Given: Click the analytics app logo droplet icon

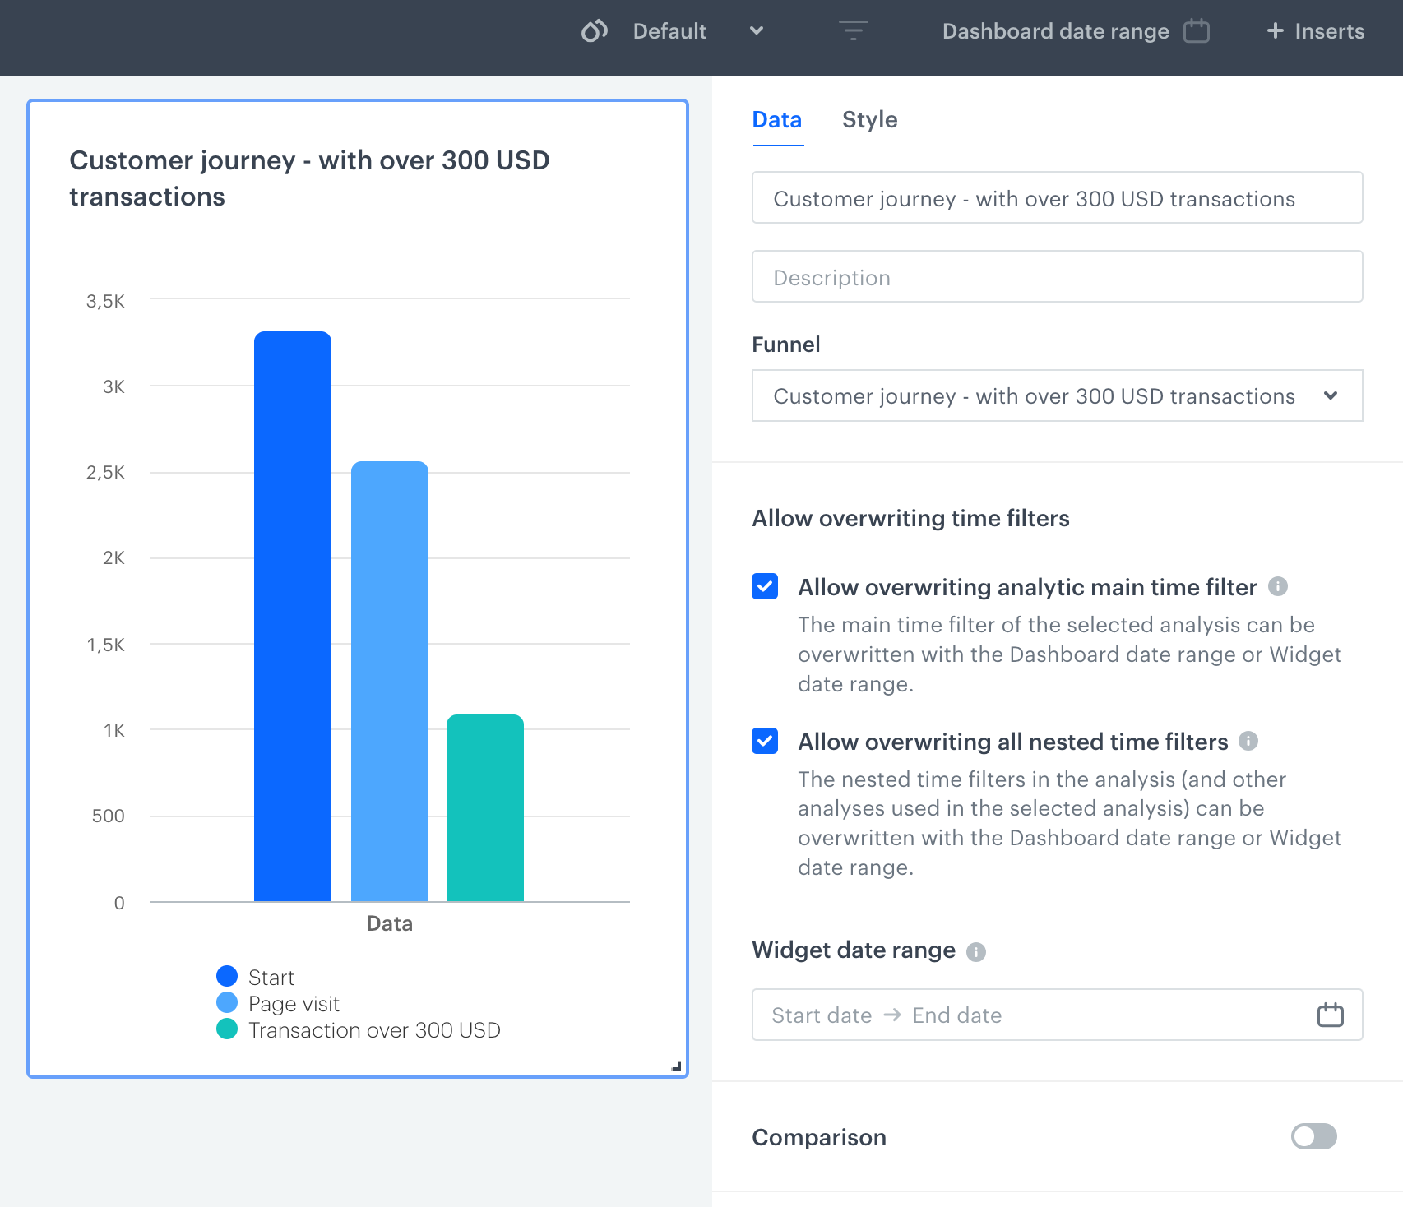Looking at the screenshot, I should coord(595,30).
